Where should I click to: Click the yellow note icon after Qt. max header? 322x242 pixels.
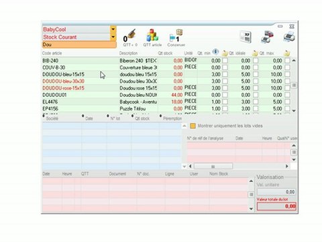(287, 53)
